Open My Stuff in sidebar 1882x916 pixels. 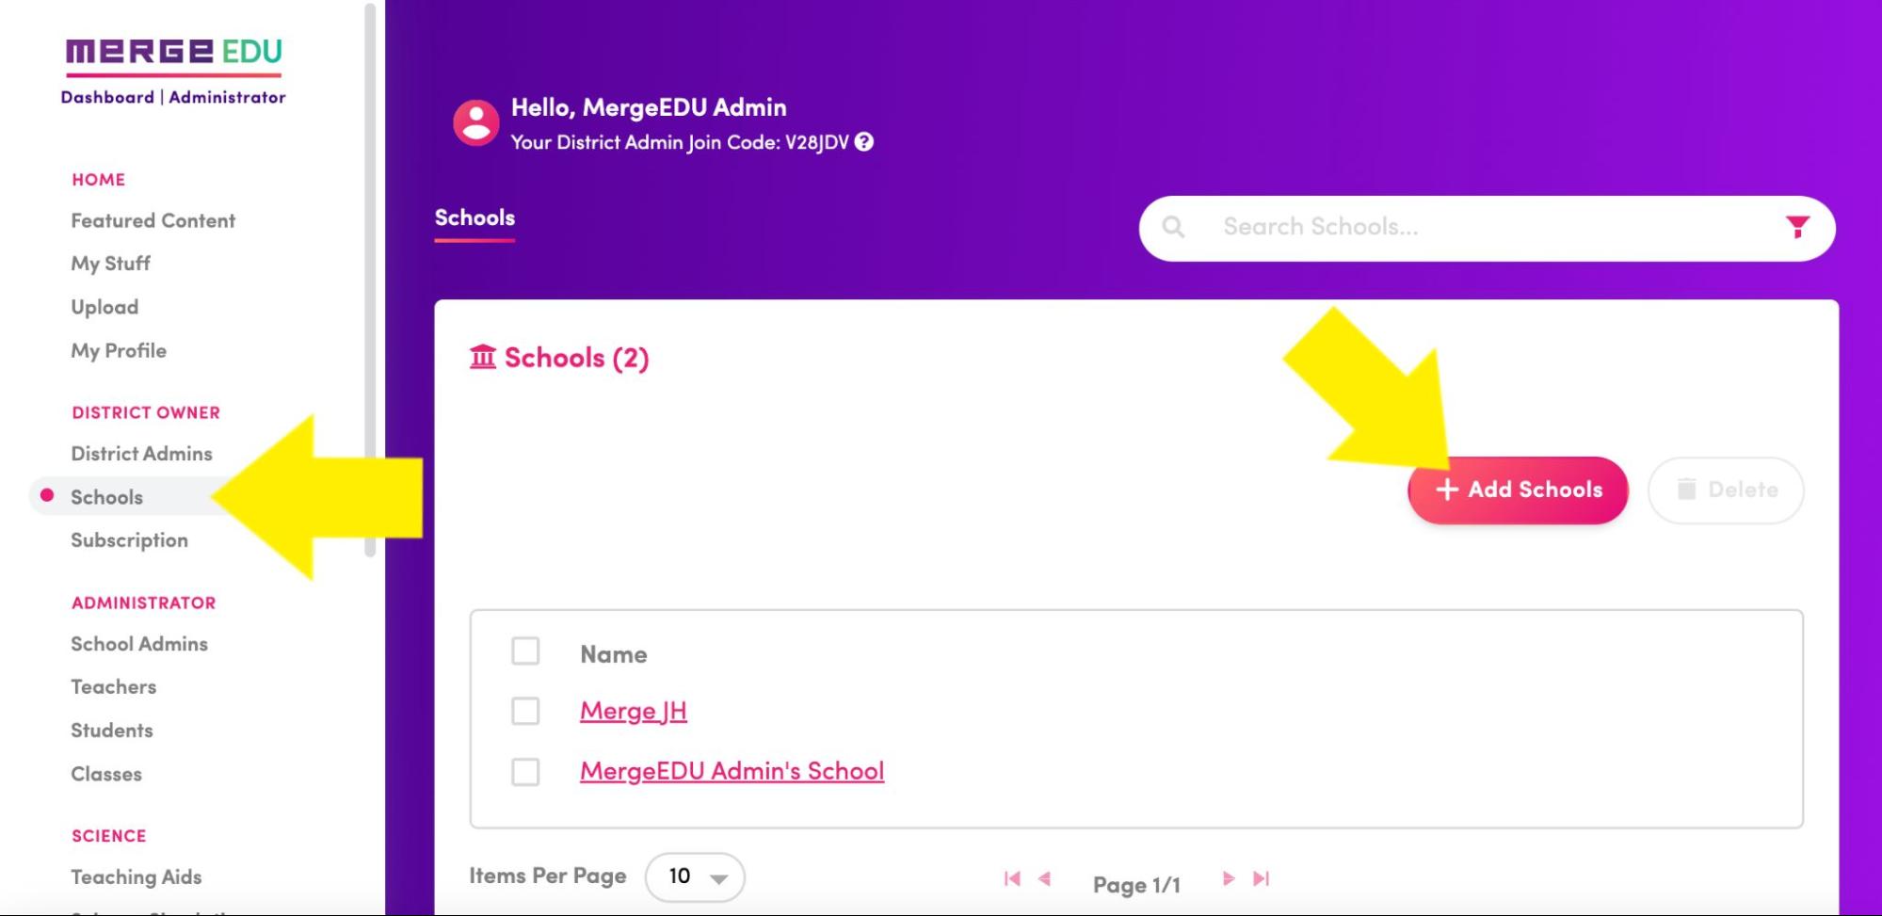[111, 264]
